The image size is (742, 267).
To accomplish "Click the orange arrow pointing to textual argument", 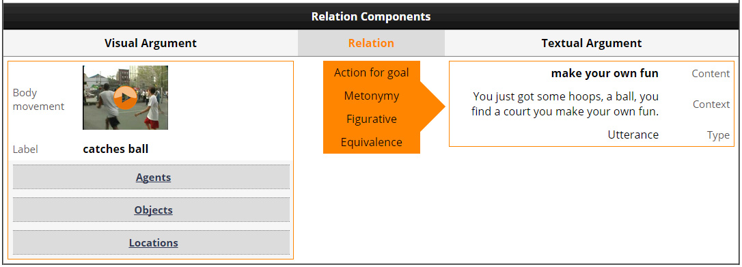I will point(432,107).
